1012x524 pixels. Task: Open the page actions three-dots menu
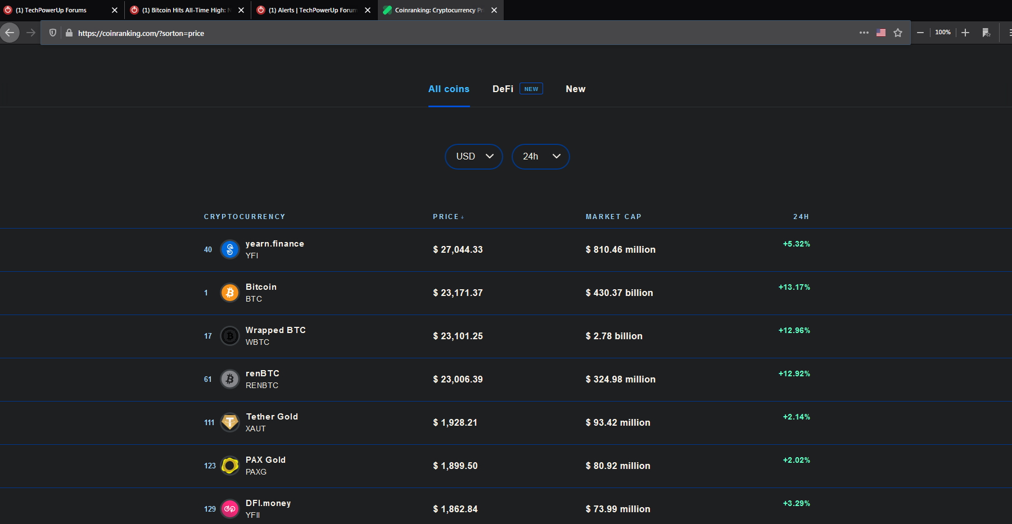864,33
